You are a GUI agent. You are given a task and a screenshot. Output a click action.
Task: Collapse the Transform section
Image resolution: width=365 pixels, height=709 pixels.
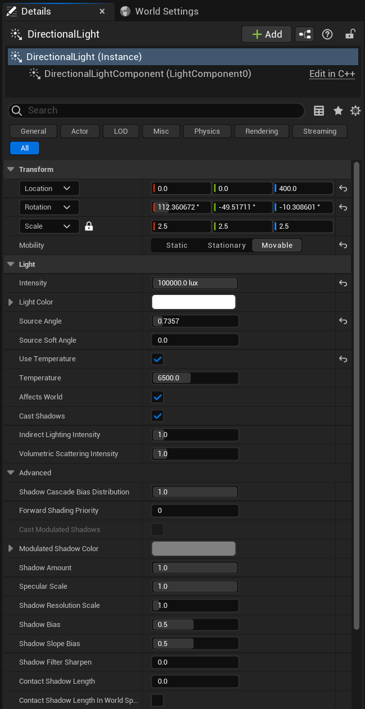(11, 169)
